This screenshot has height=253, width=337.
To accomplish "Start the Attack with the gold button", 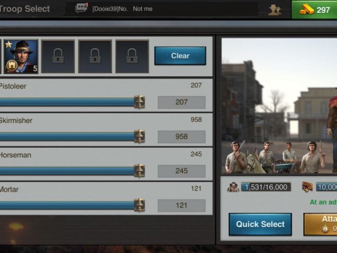I will tap(320, 224).
